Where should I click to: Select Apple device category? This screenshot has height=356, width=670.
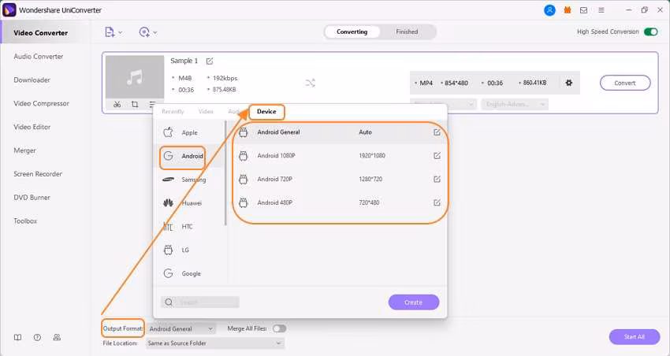tap(188, 133)
